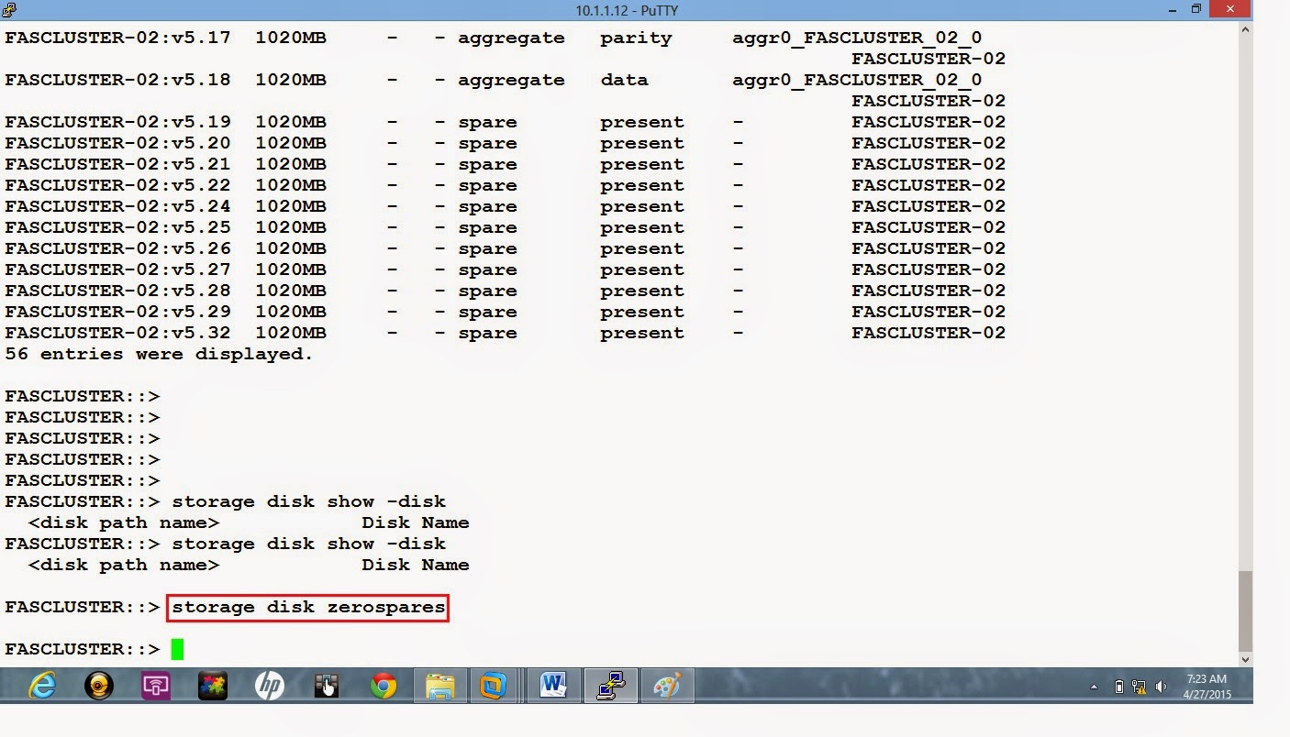Collapse the tray overflow arrow
This screenshot has width=1290, height=737.
1094,687
